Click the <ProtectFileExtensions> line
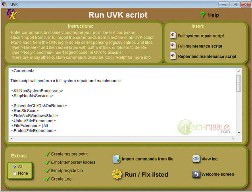This screenshot has width=252, height=192. click(33, 131)
